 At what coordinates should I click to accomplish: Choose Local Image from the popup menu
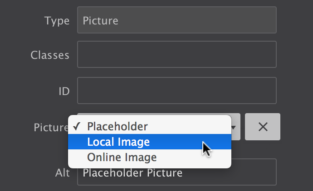[x=119, y=142]
